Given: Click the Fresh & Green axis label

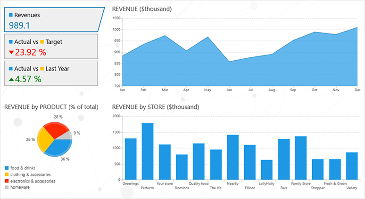Looking at the screenshot, I should (335, 183).
